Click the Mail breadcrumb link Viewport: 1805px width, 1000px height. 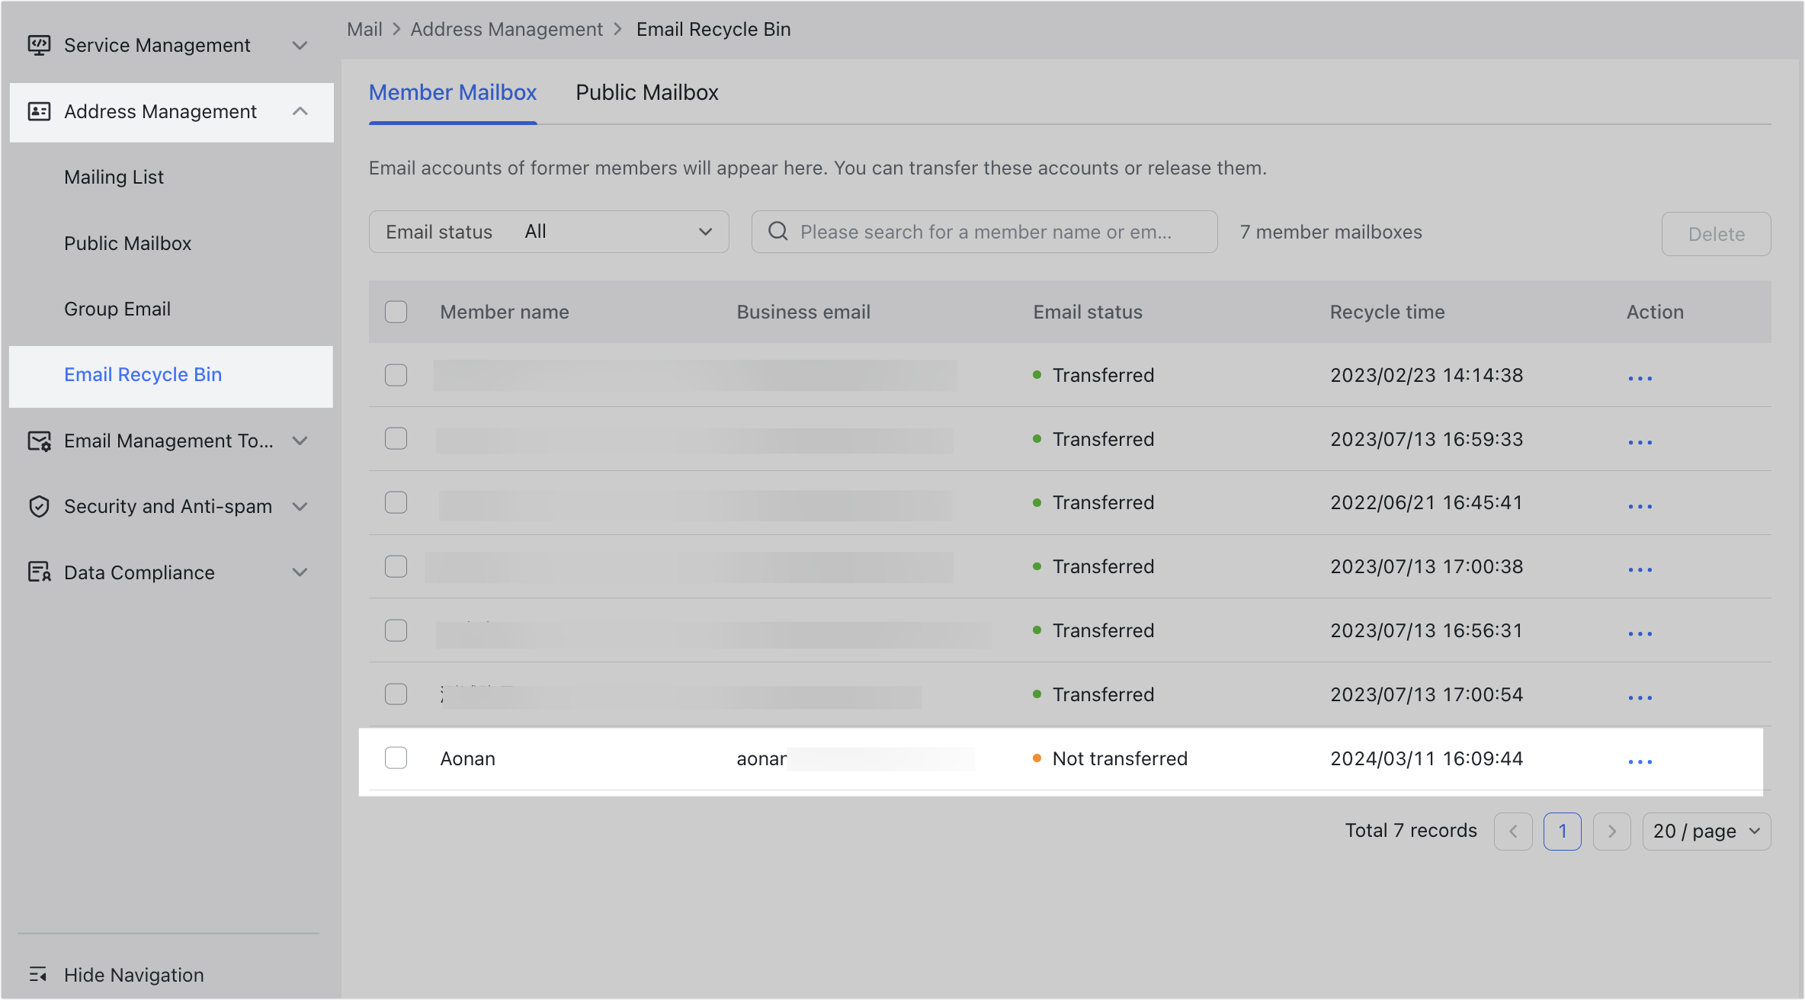[364, 29]
